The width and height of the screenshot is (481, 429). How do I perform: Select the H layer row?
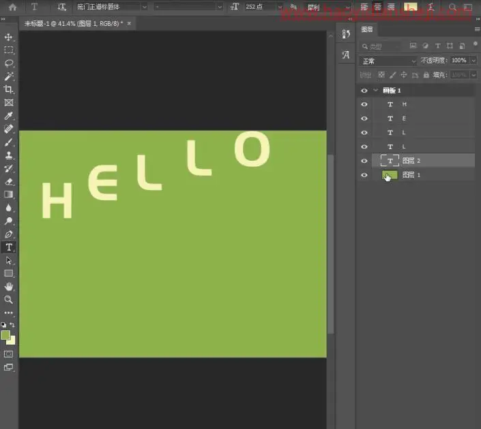click(x=423, y=104)
